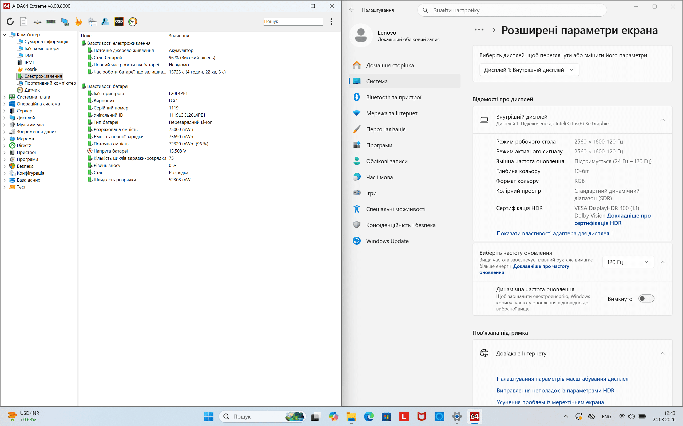Click the gauge SensorPanel toolbar icon

133,21
